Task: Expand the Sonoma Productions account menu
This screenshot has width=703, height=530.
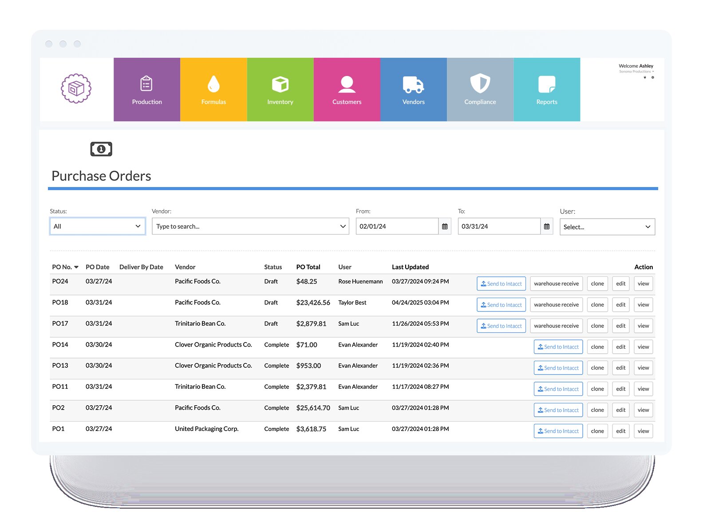Action: click(636, 72)
